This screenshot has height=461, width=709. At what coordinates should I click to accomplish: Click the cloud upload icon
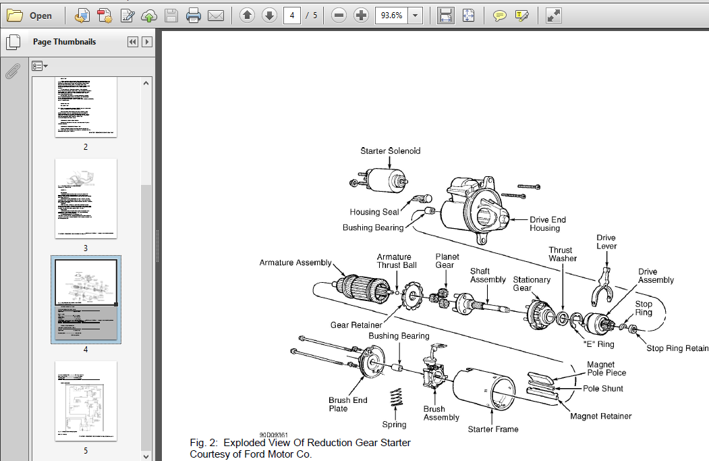click(x=149, y=16)
